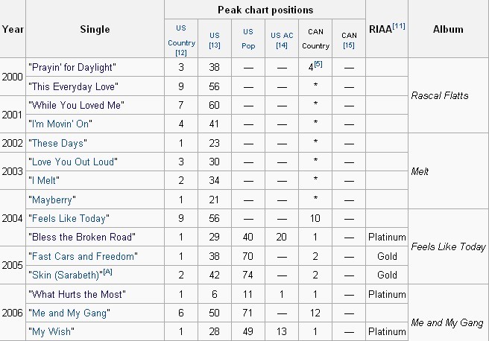Click the US Country column header link
Screen dimensions: 489x341
click(x=181, y=35)
